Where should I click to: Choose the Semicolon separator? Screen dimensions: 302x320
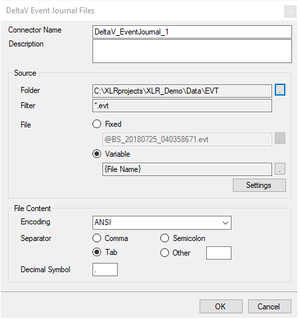183,238
